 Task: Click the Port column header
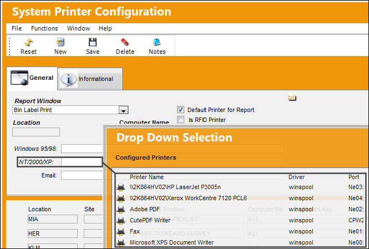click(x=353, y=177)
